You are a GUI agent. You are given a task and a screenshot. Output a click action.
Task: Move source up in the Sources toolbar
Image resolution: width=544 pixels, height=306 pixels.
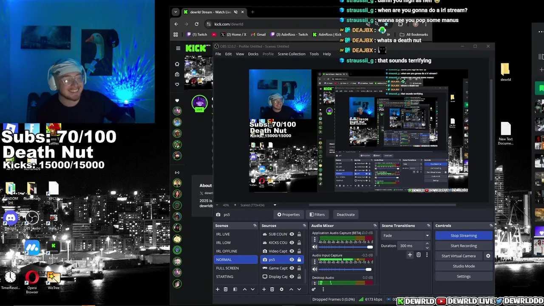pyautogui.click(x=291, y=289)
